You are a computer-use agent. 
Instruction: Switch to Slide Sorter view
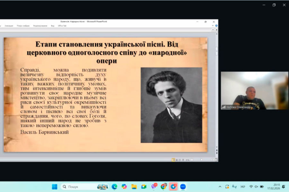coord(177,160)
